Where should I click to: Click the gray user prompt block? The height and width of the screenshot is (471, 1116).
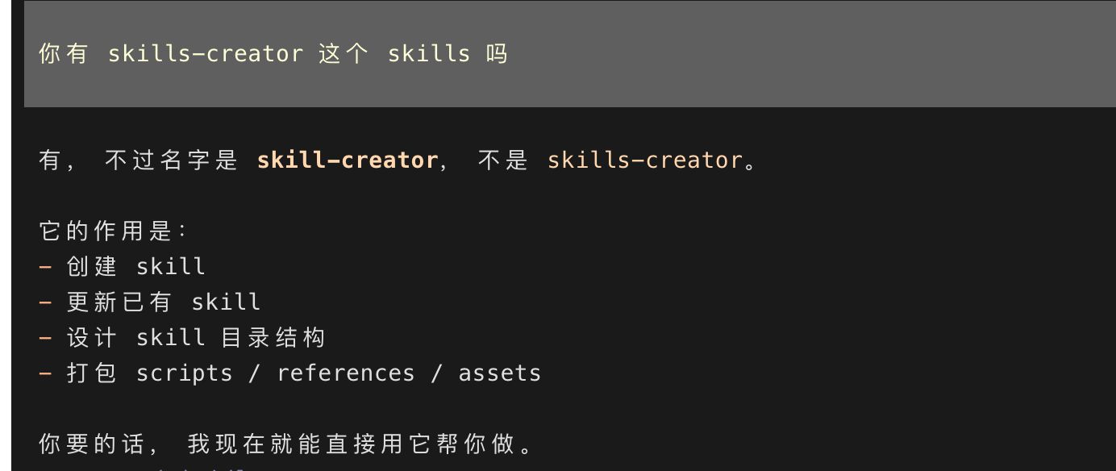[569, 54]
